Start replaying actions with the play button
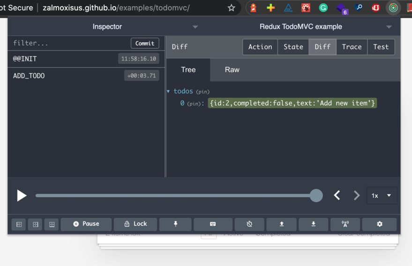Screen dimensions: 412x266 click(x=22, y=196)
